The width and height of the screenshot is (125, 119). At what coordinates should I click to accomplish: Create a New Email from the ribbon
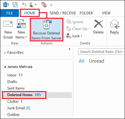(8, 30)
